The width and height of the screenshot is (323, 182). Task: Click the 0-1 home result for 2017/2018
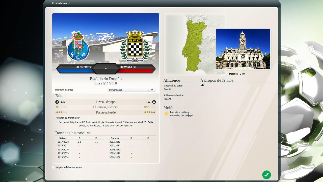click(79, 142)
